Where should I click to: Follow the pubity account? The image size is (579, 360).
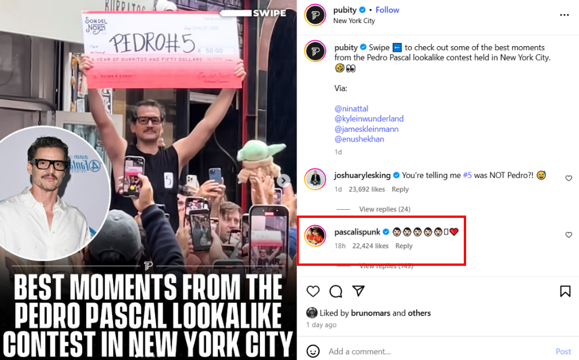387,10
